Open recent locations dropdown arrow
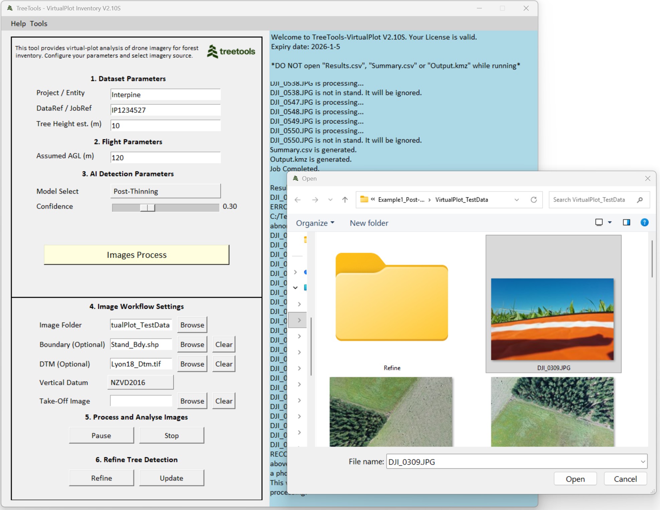The image size is (660, 510). tap(330, 200)
